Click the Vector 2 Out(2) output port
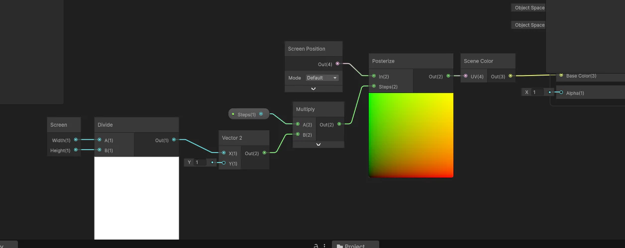Viewport: 625px width, 248px height. point(264,153)
